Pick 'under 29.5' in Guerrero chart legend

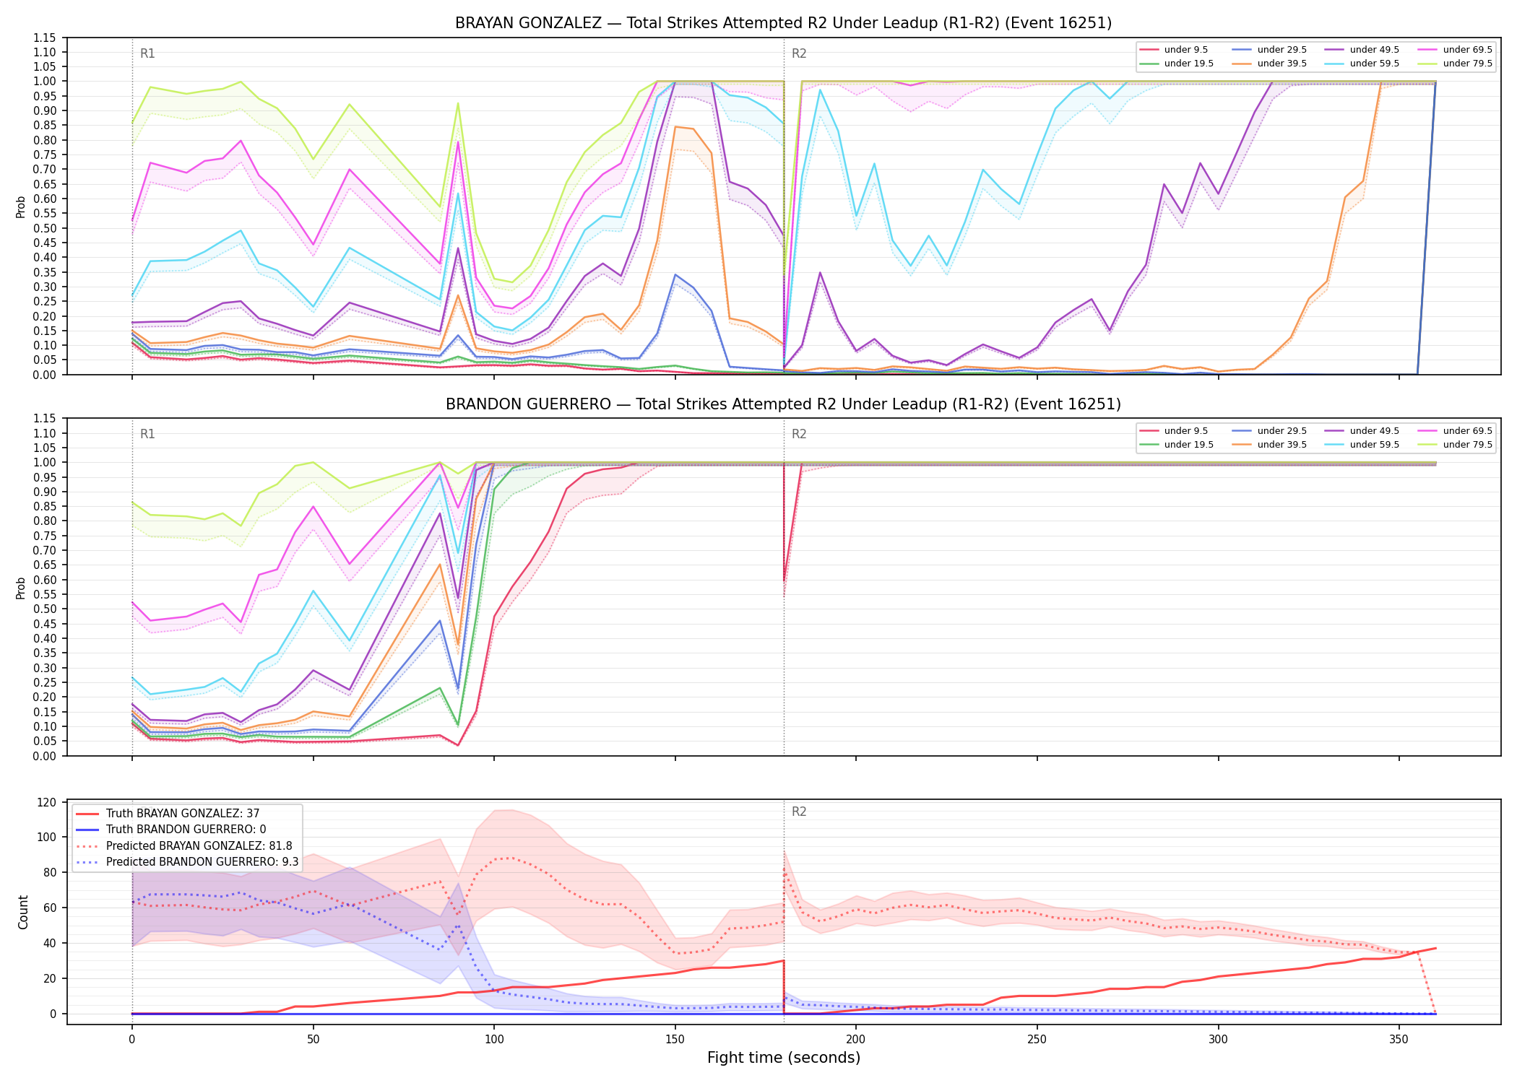(1269, 431)
